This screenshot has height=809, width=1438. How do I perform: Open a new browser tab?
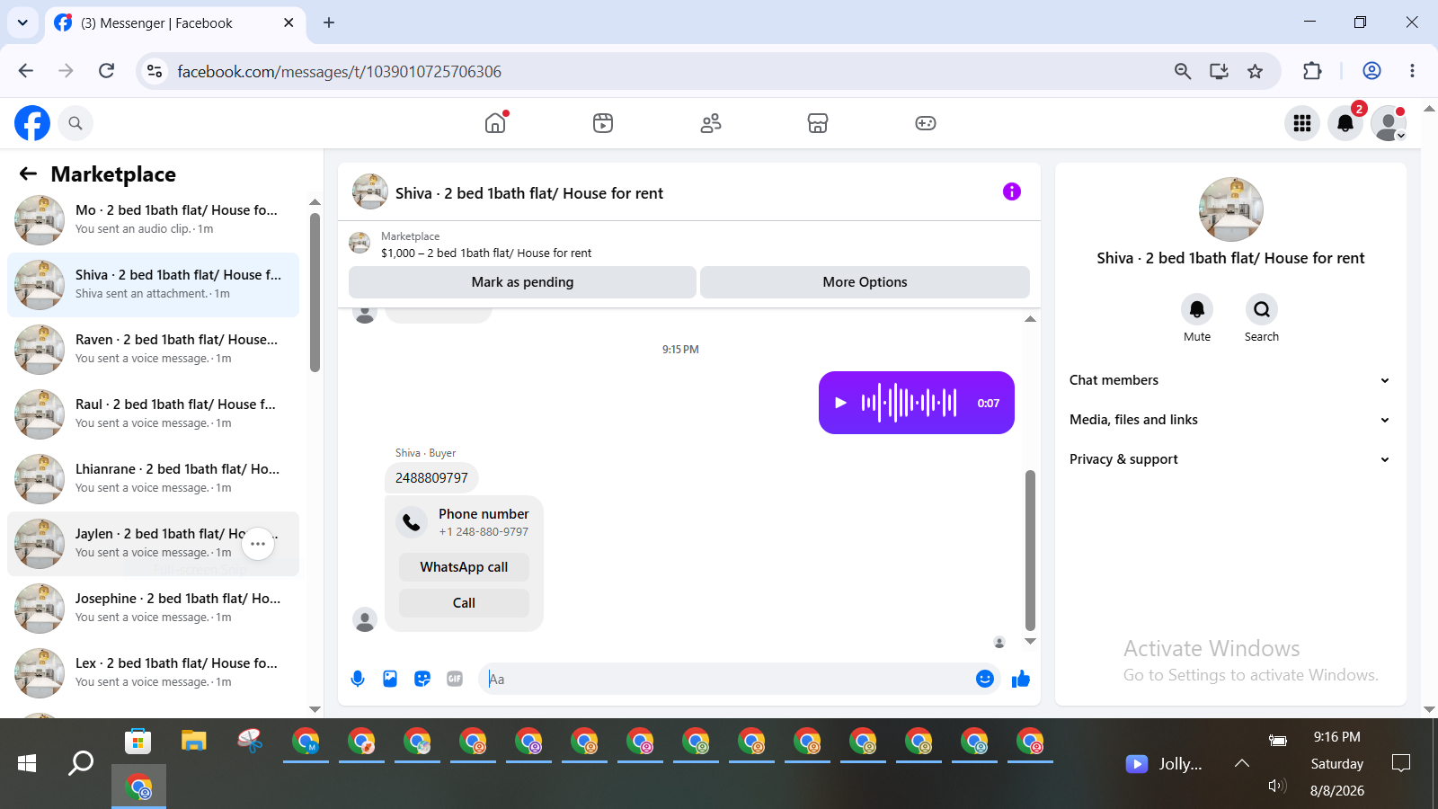[x=329, y=22]
